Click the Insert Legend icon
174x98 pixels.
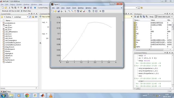[x=96, y=11]
